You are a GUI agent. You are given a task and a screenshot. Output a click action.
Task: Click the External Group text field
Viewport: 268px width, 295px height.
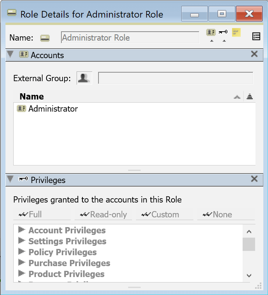[175, 78]
